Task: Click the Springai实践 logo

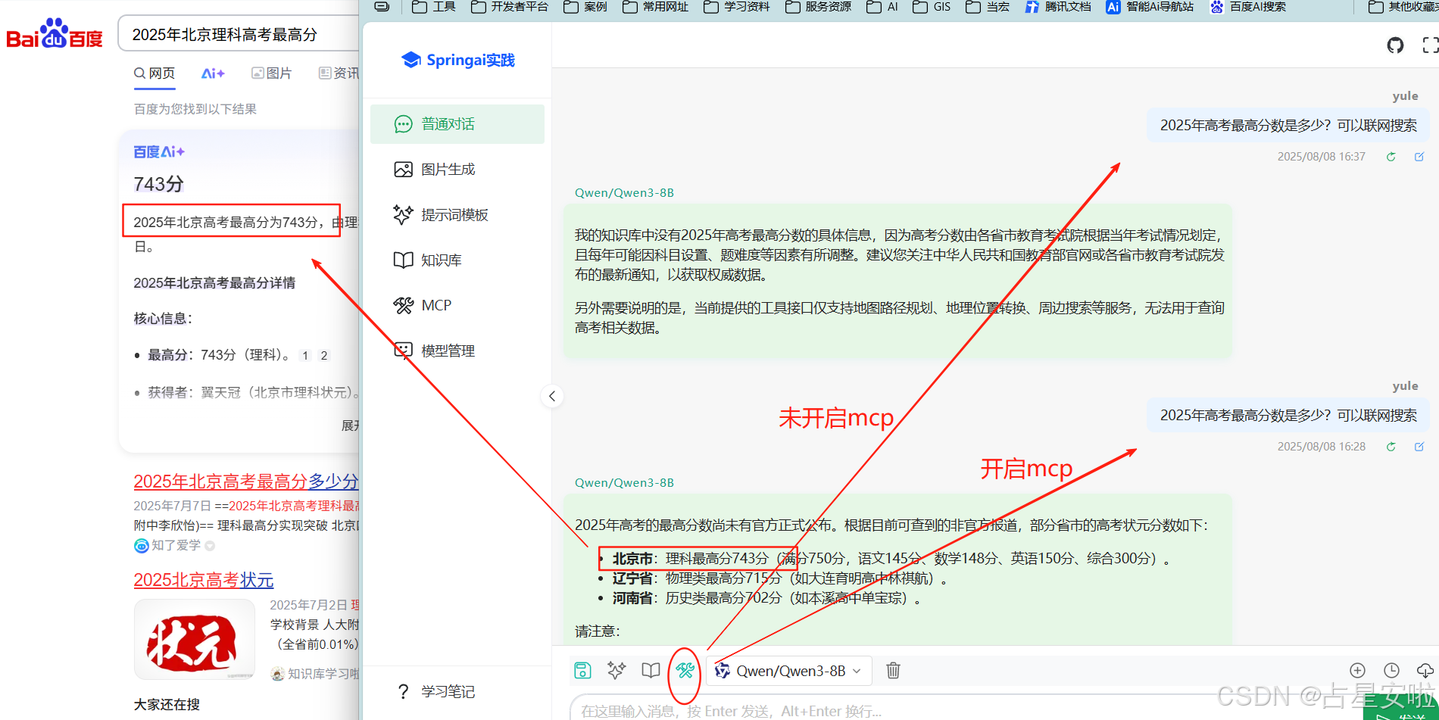Action: 457,60
